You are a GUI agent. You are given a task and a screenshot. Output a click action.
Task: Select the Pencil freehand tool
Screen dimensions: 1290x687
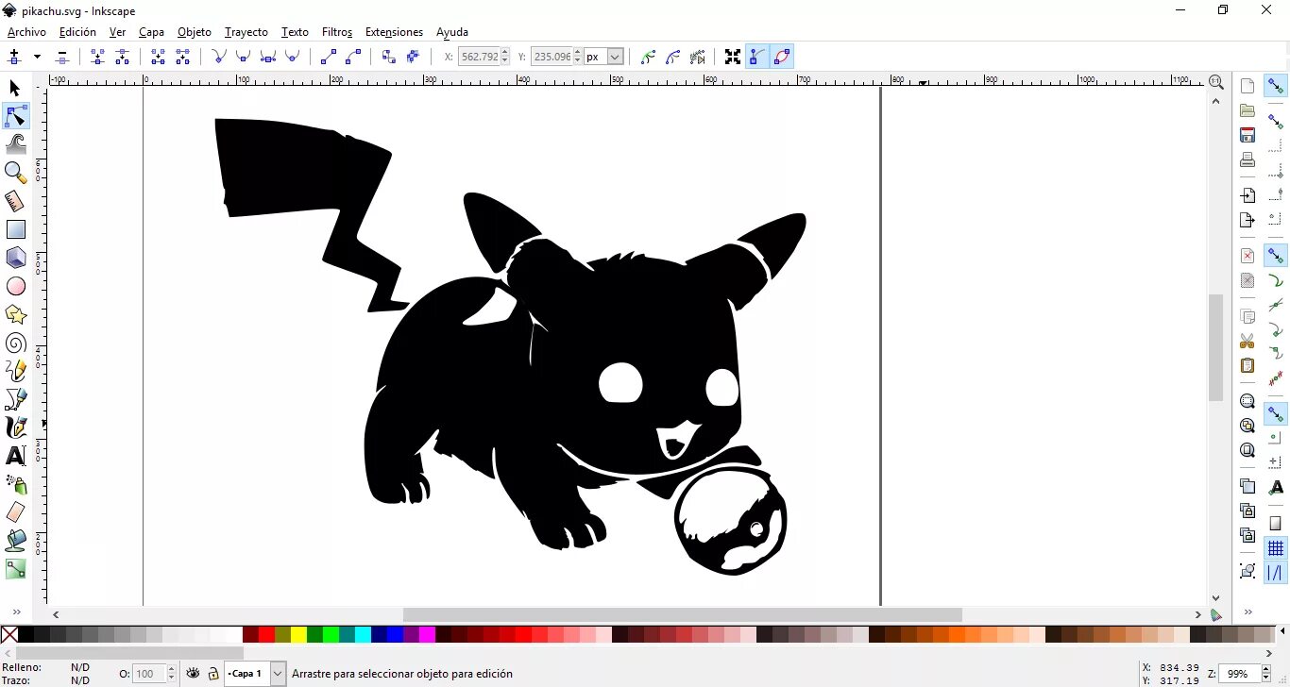pos(15,371)
